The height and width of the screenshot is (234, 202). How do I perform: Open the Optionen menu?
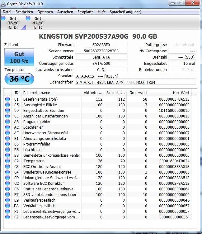45,12
